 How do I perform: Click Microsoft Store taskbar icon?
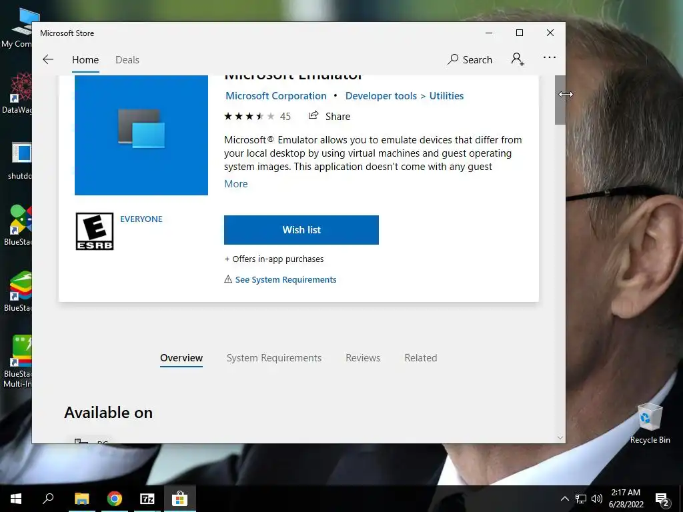179,499
